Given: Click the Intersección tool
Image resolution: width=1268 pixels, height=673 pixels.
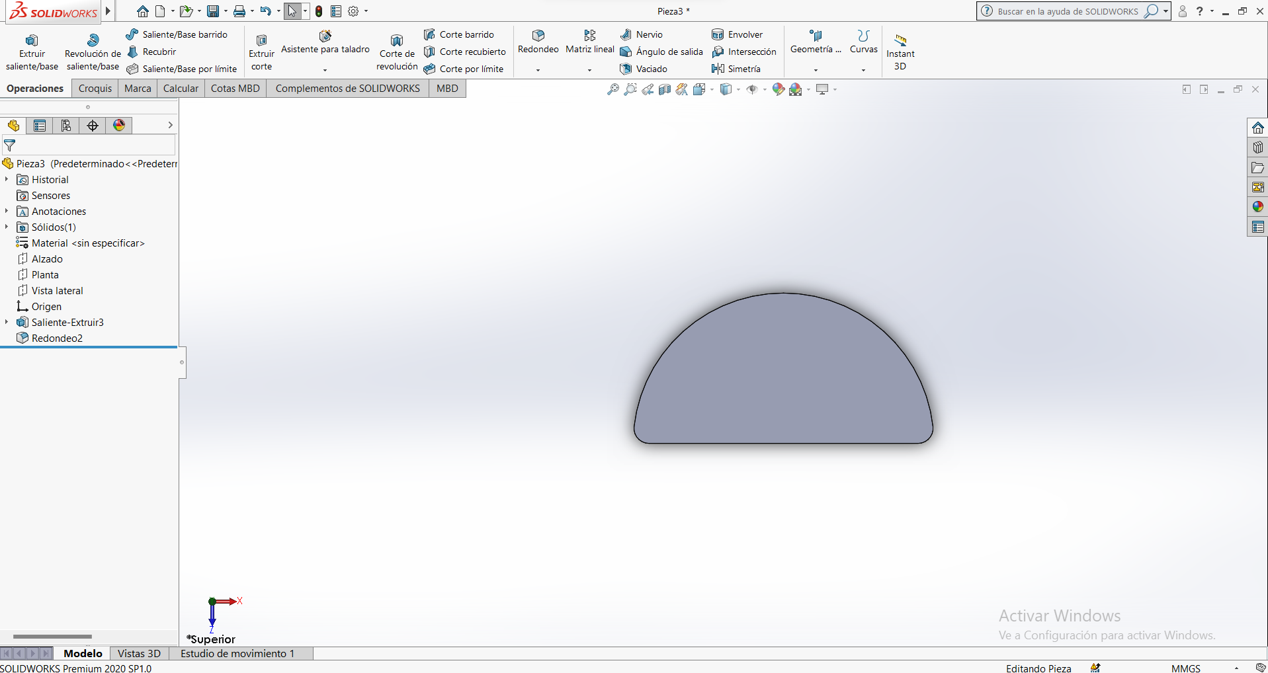Looking at the screenshot, I should 744,52.
